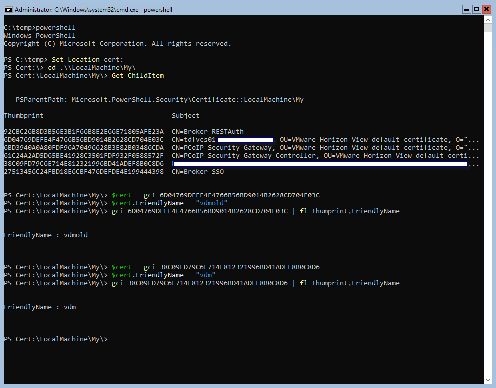Click the Get-ChildItem command
The image size is (496, 388).
138,76
